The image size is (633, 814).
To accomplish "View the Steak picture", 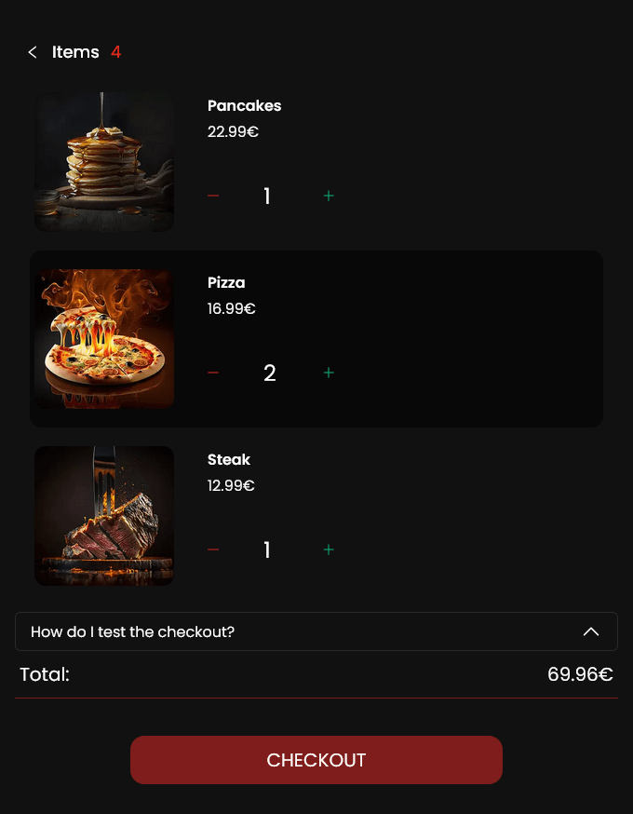I will point(104,516).
